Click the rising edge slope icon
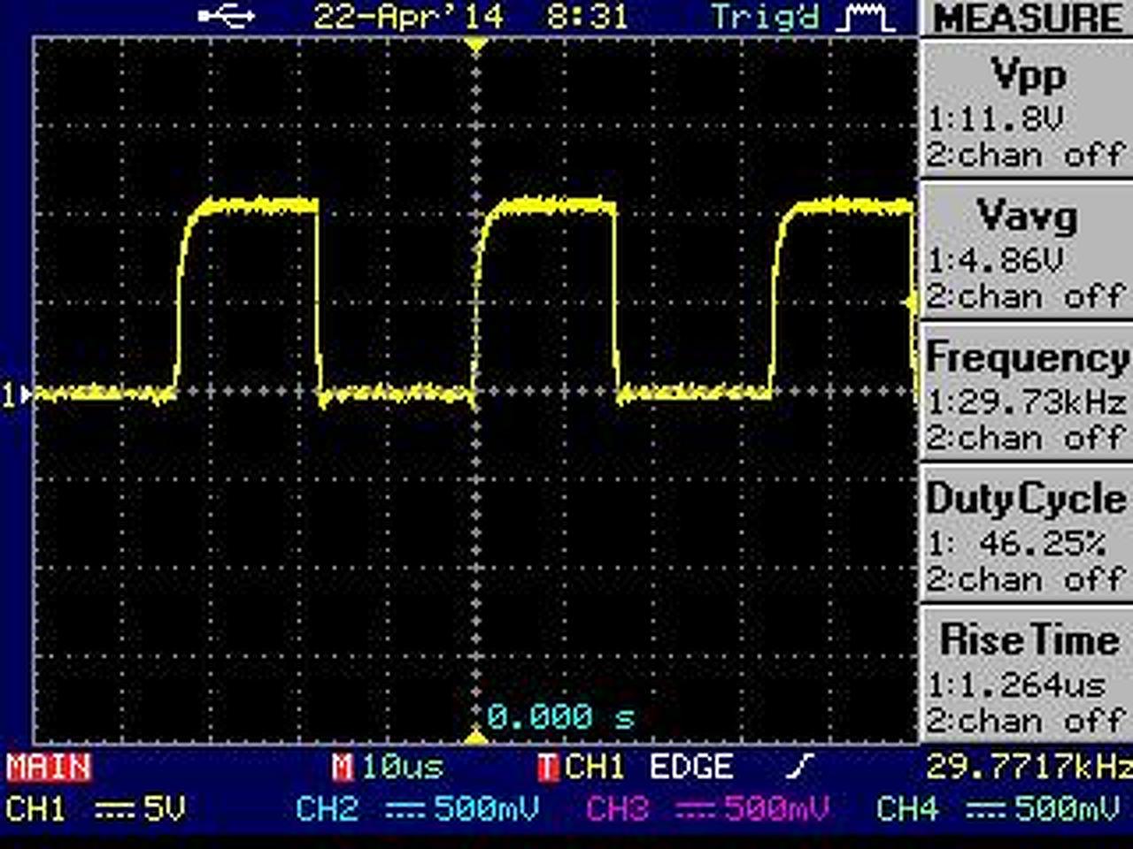The height and width of the screenshot is (849, 1133). 800,766
